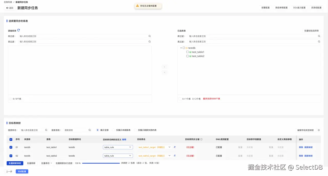Screen dimensions: 328x176
Task: Check the test_table2 checkbox in tree
Action: point(188,56)
